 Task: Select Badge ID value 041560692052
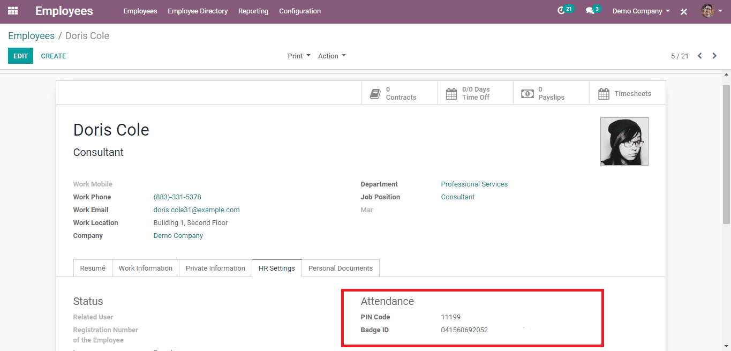[465, 330]
